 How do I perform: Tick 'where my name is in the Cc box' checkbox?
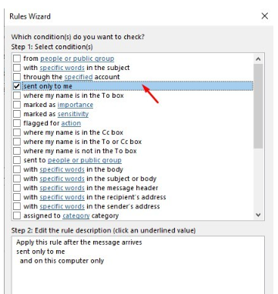coord(17,132)
